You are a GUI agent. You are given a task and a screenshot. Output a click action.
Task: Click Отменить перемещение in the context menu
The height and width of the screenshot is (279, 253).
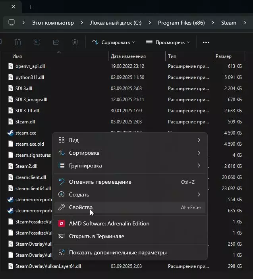coord(100,182)
